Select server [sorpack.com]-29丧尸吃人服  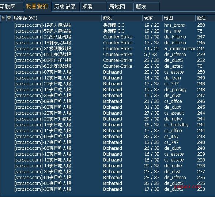pos(43,84)
